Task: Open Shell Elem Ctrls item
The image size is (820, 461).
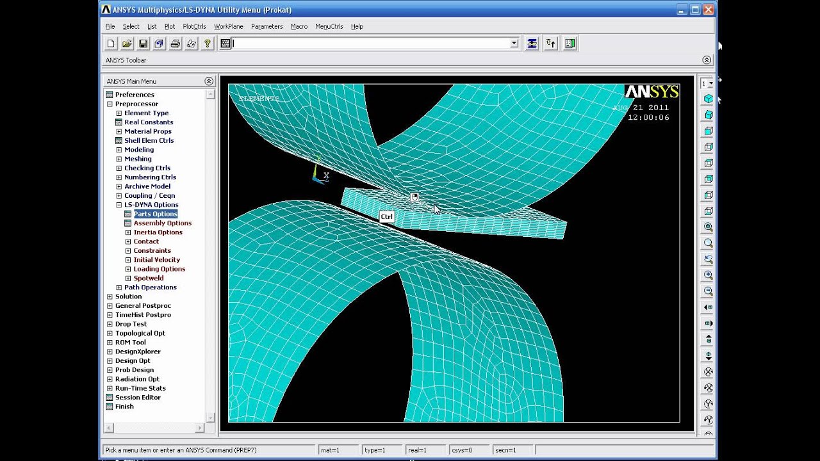Action: [x=149, y=141]
